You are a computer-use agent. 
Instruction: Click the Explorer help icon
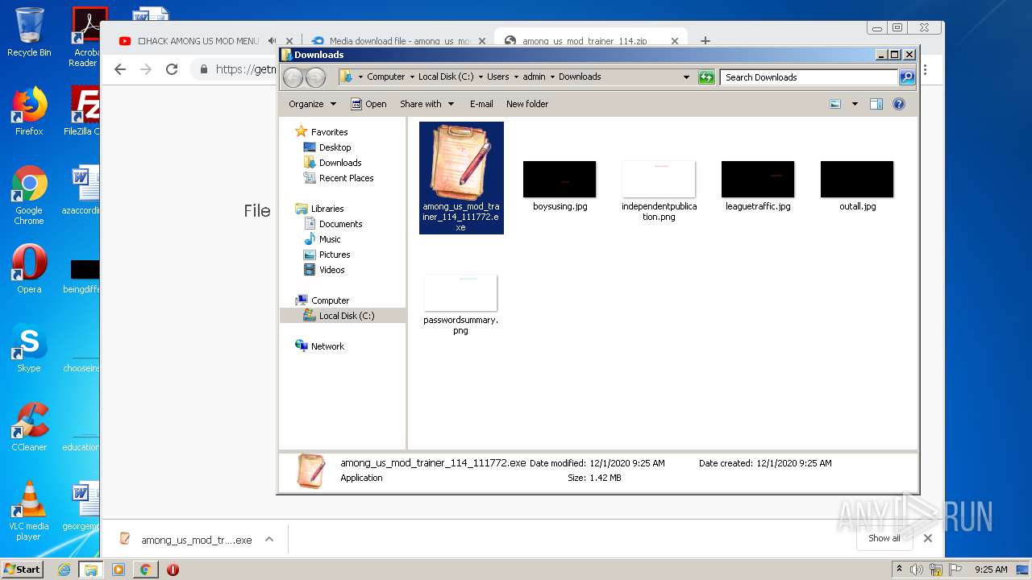click(x=899, y=104)
